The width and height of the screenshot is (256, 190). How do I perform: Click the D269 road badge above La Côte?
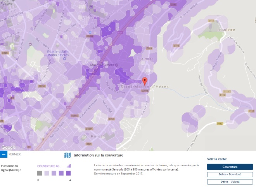pyautogui.click(x=149, y=48)
